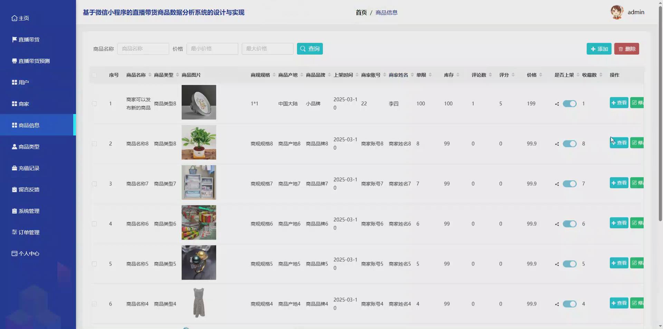Click the 商品名称 search input field
Screen dimensions: 663x329
point(143,48)
